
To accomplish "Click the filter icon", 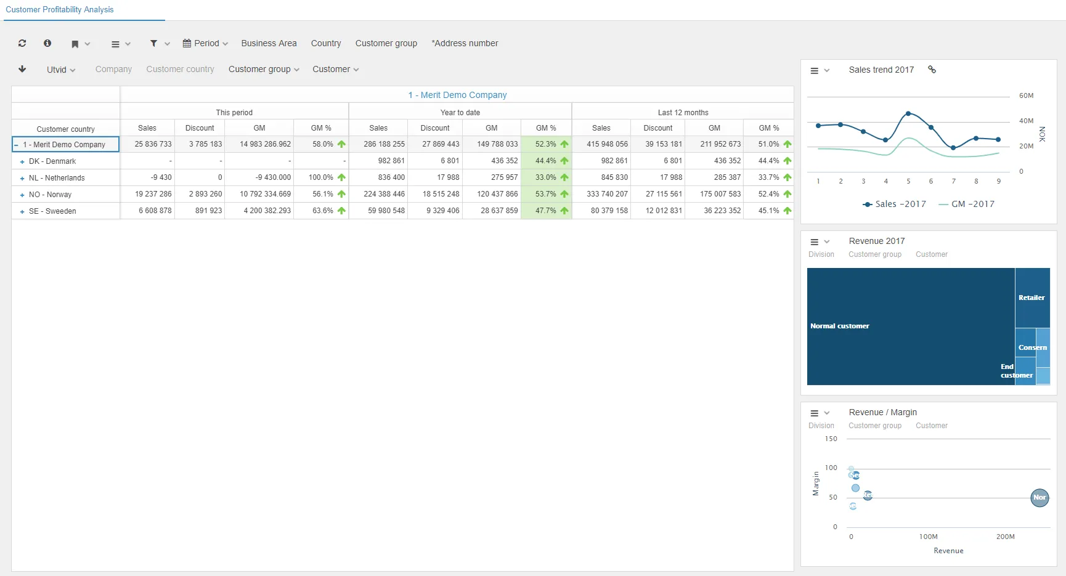I will click(x=155, y=43).
